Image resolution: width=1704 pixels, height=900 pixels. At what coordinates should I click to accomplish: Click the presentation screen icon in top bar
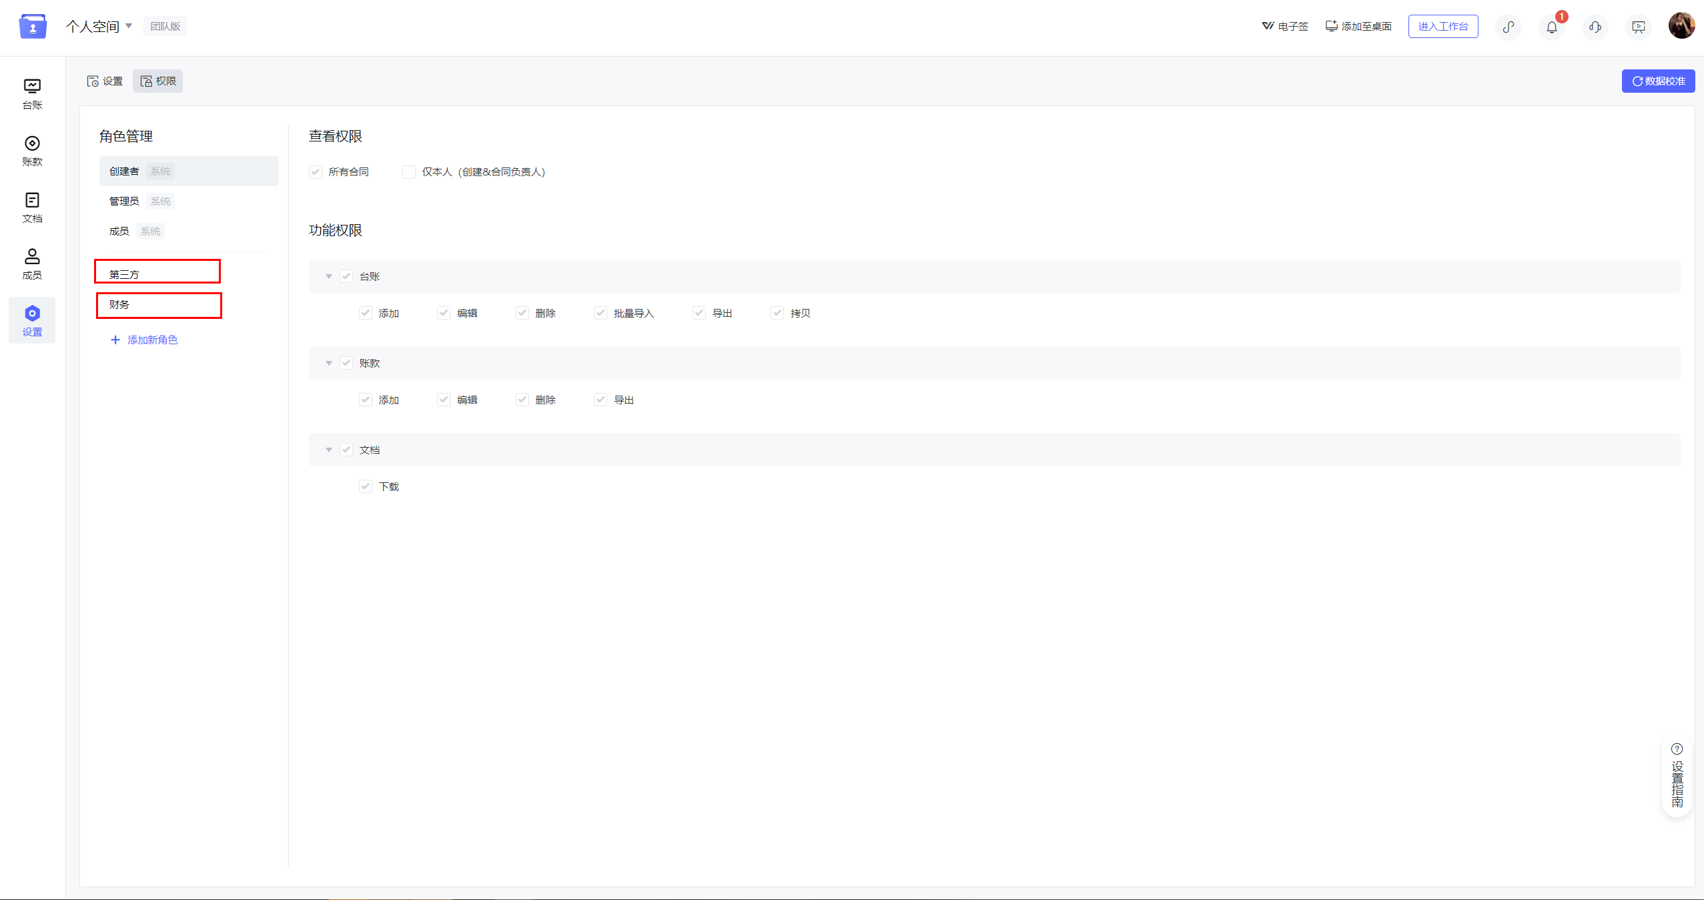point(1639,27)
